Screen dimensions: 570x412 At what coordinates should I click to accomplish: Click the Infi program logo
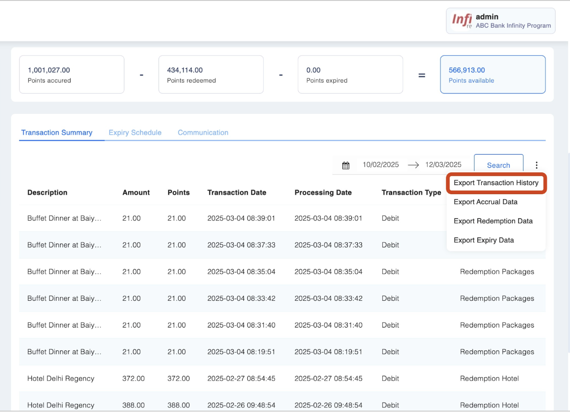click(462, 21)
